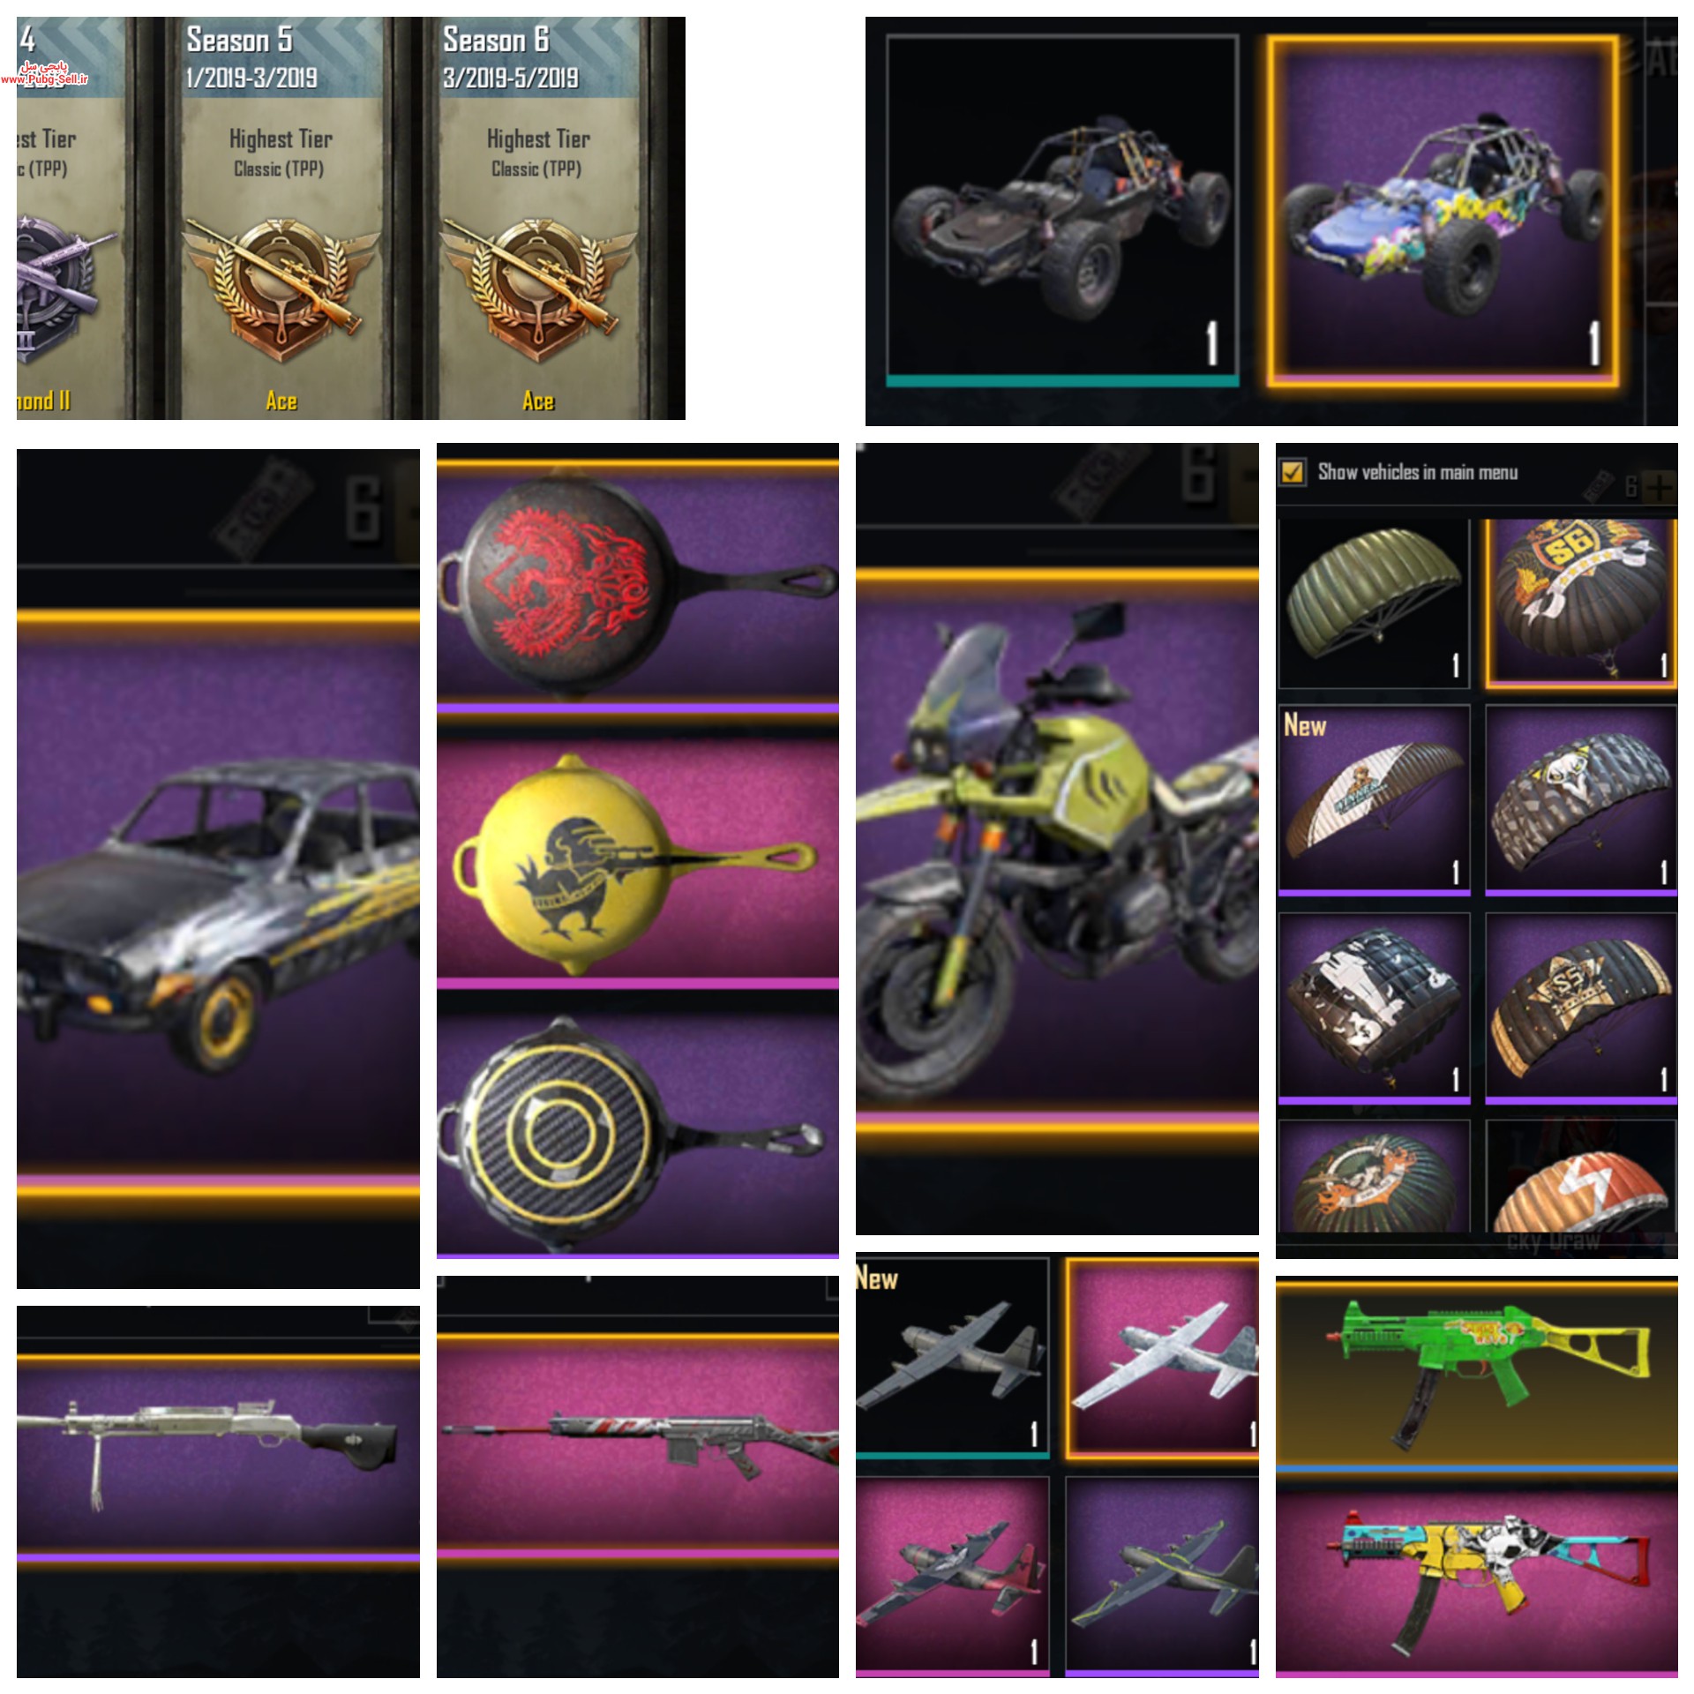Select the silver DP-28 machine gun skin

click(x=218, y=1458)
